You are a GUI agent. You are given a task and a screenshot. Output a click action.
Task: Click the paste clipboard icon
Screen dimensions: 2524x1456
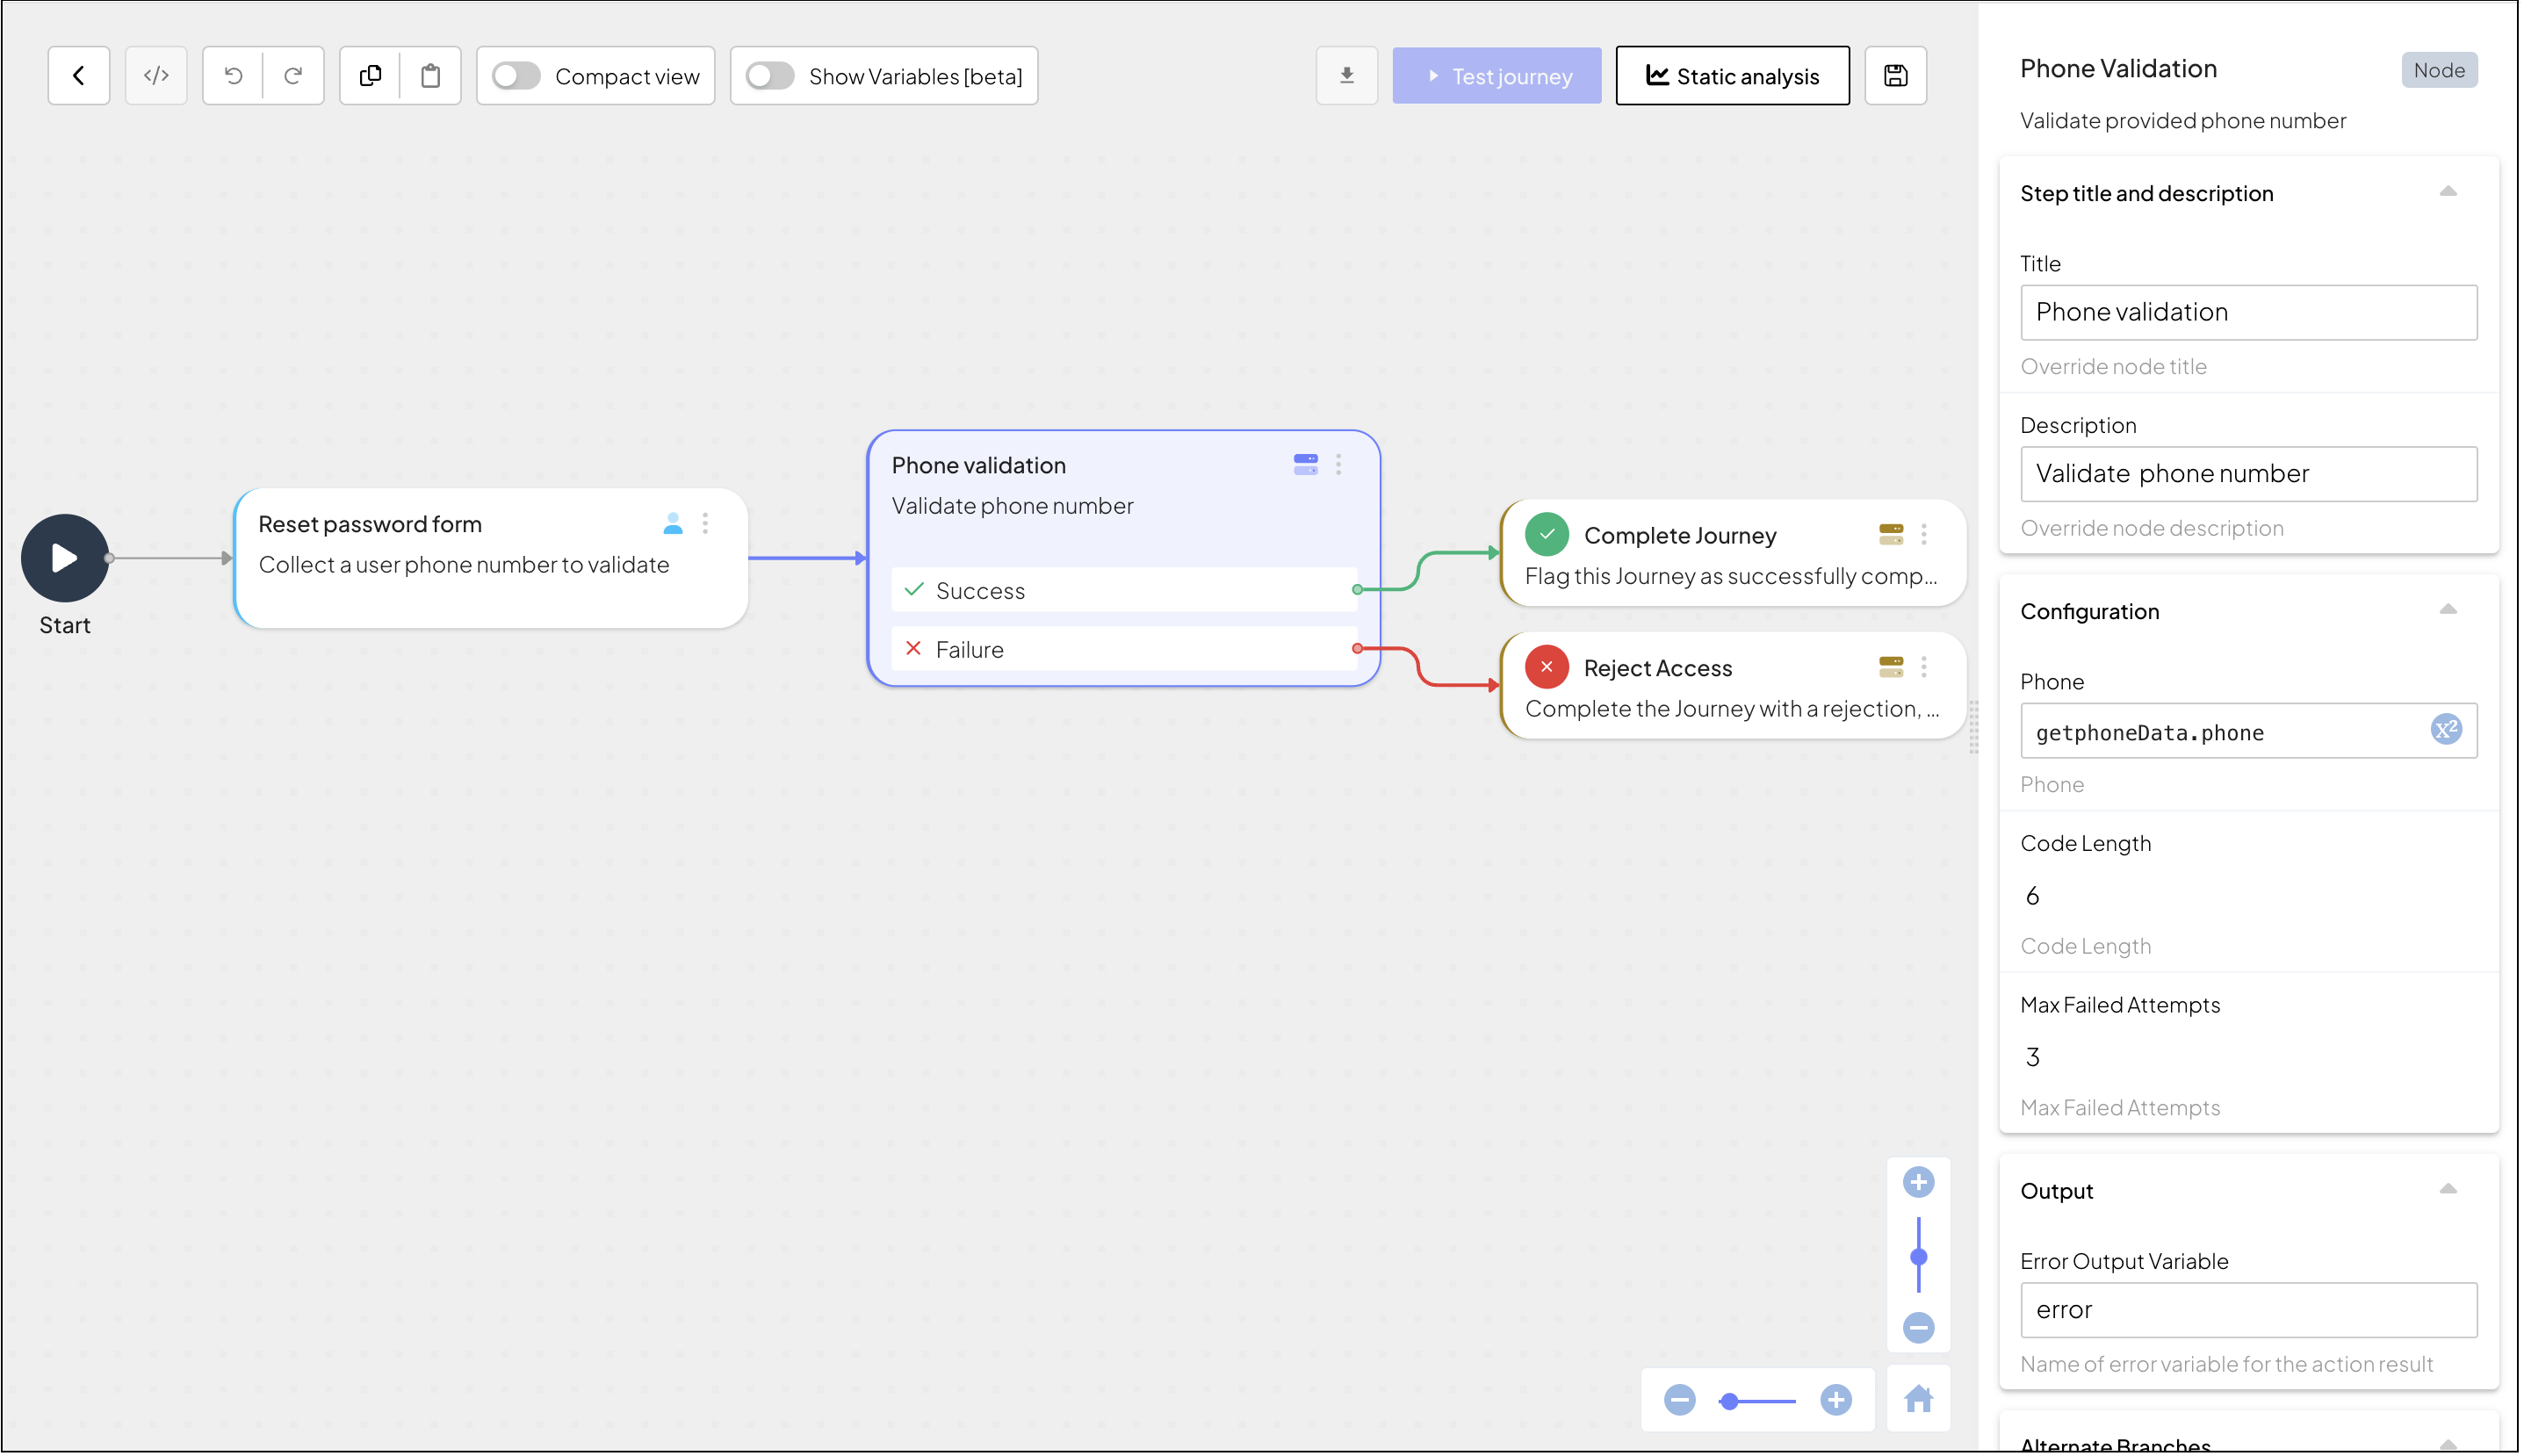pyautogui.click(x=430, y=76)
